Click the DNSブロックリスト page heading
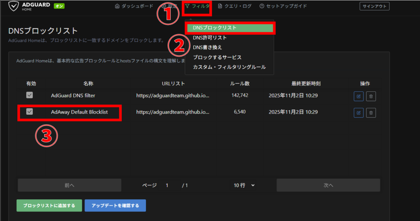The height and width of the screenshot is (221, 420). (43, 31)
